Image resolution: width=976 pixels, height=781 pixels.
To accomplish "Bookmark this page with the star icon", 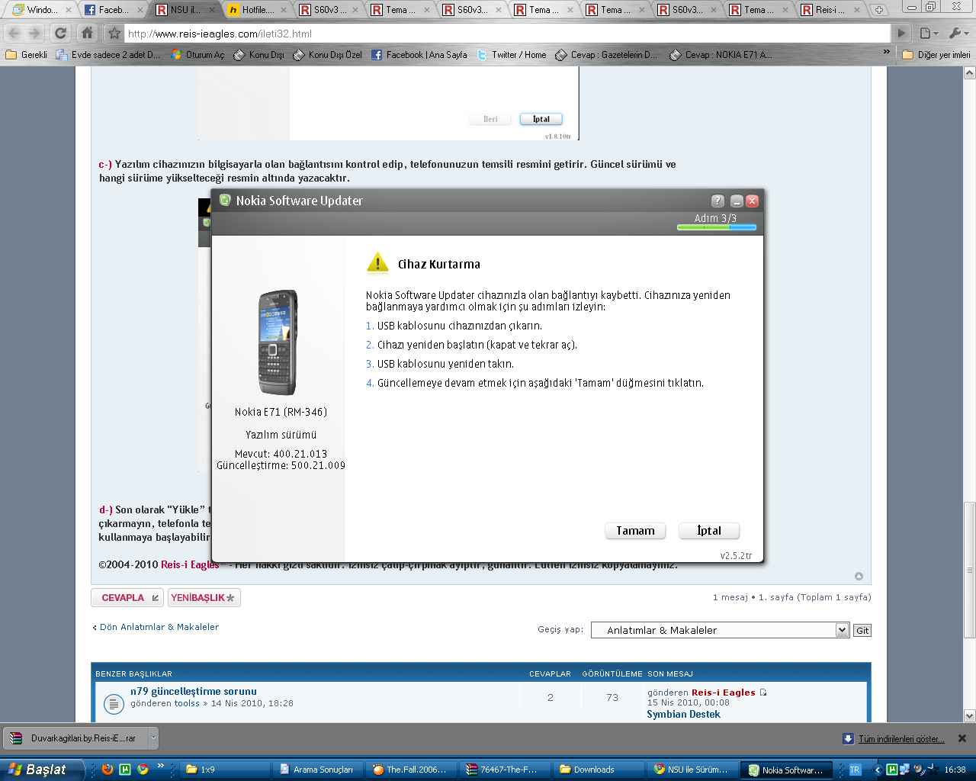I will 114,34.
